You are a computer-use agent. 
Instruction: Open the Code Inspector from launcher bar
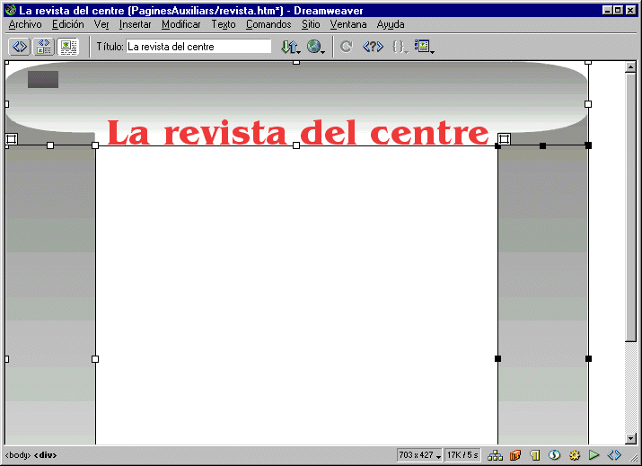pos(614,455)
